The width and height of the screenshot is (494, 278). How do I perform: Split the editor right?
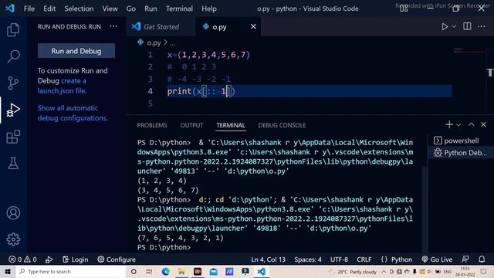[x=467, y=26]
